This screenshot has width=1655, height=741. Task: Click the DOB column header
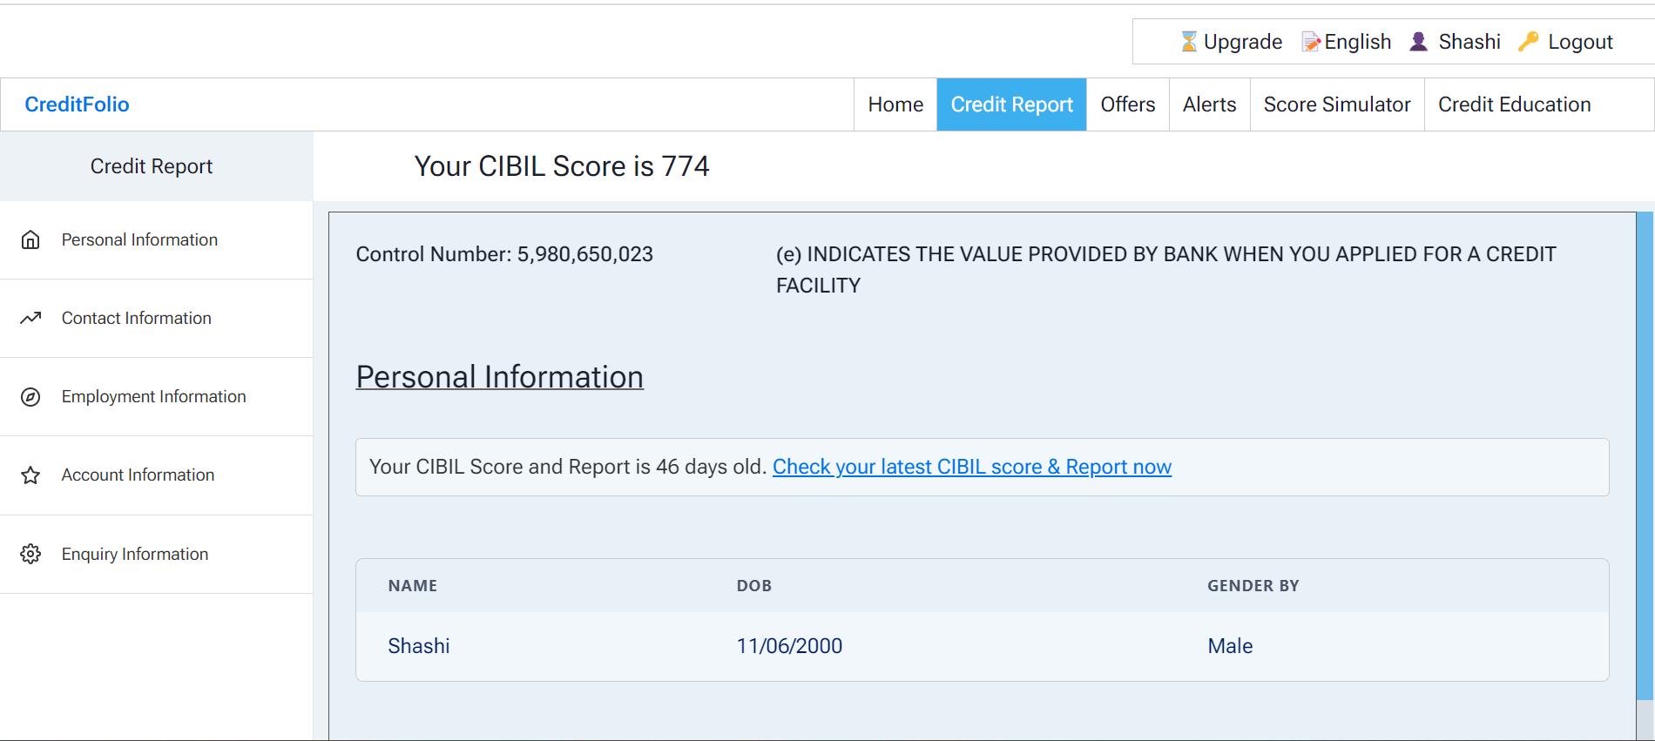(x=754, y=586)
